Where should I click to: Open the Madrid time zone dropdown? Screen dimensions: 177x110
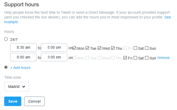17,87
